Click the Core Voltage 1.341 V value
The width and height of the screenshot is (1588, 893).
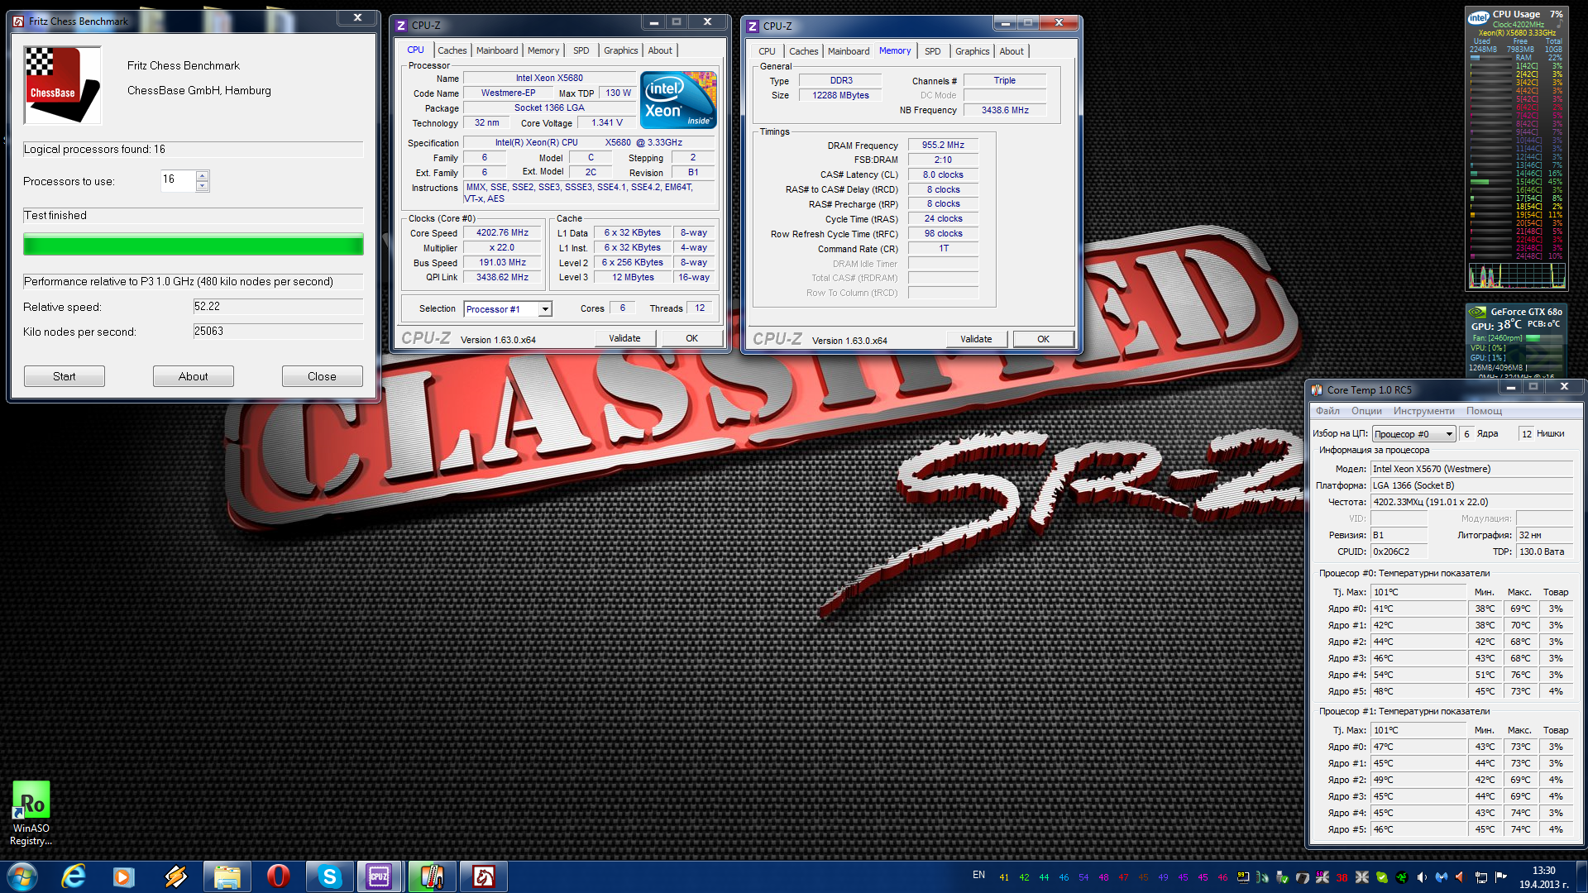coord(607,123)
